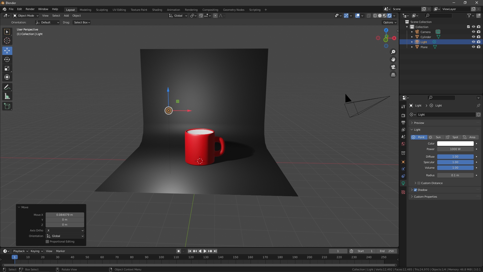The image size is (483, 272).
Task: Select the Annotate pencil tool
Action: (x=7, y=87)
